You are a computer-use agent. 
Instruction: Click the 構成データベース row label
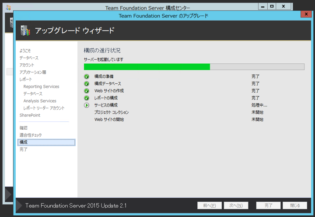(x=108, y=84)
